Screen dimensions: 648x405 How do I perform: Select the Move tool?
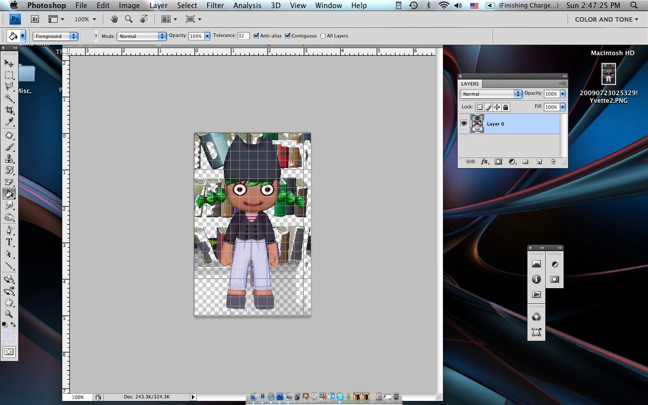click(x=9, y=63)
